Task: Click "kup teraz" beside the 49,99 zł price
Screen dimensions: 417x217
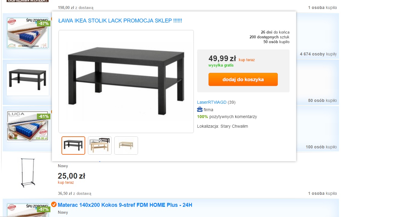Action: [x=247, y=60]
